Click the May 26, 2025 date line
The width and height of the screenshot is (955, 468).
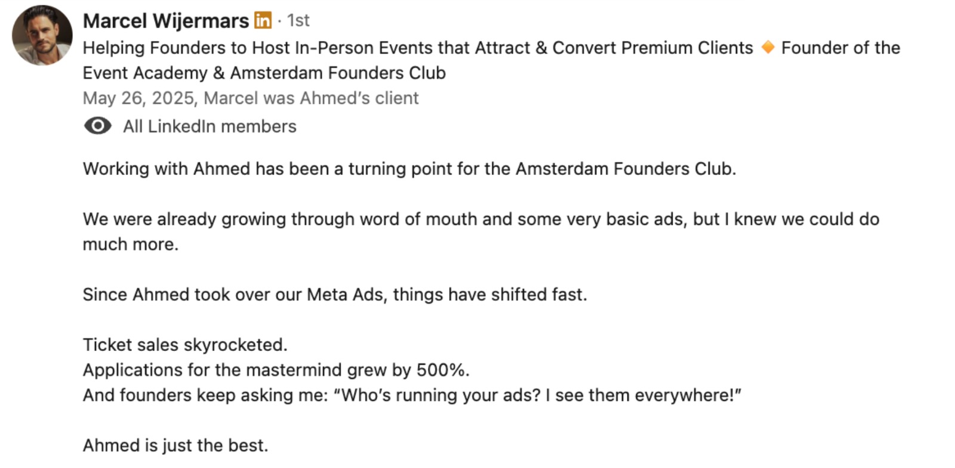pyautogui.click(x=250, y=98)
